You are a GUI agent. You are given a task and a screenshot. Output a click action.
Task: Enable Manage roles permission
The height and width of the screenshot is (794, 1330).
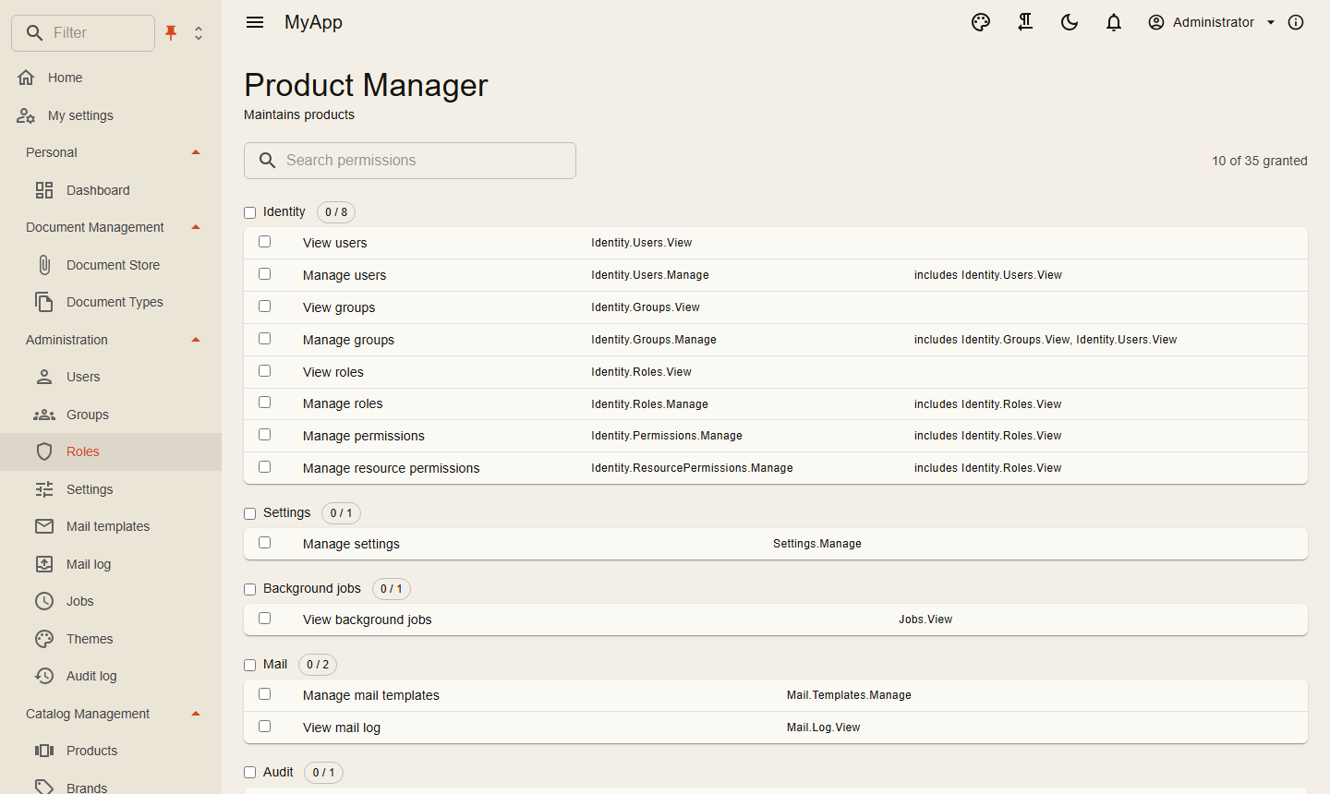[x=265, y=403]
